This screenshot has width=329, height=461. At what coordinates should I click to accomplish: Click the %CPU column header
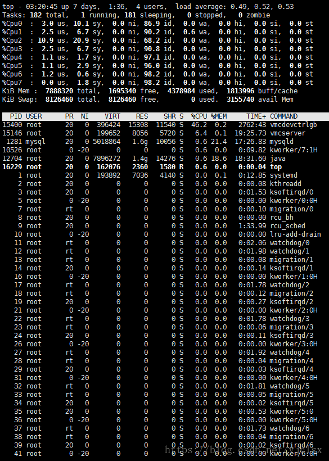pos(199,116)
